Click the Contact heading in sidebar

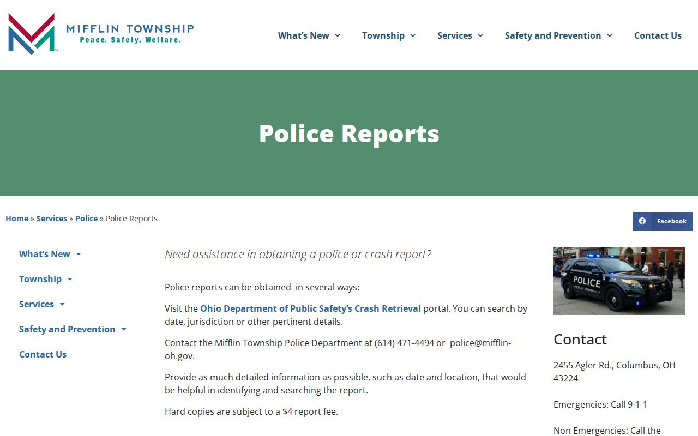coord(580,340)
